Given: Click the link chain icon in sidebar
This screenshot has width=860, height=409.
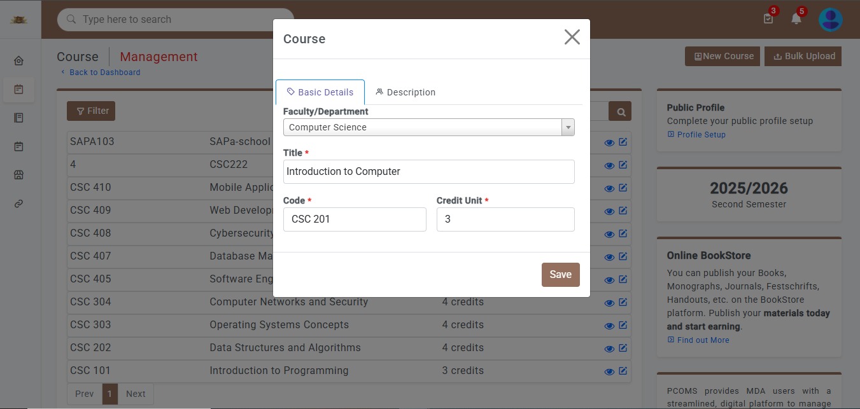Looking at the screenshot, I should (18, 204).
